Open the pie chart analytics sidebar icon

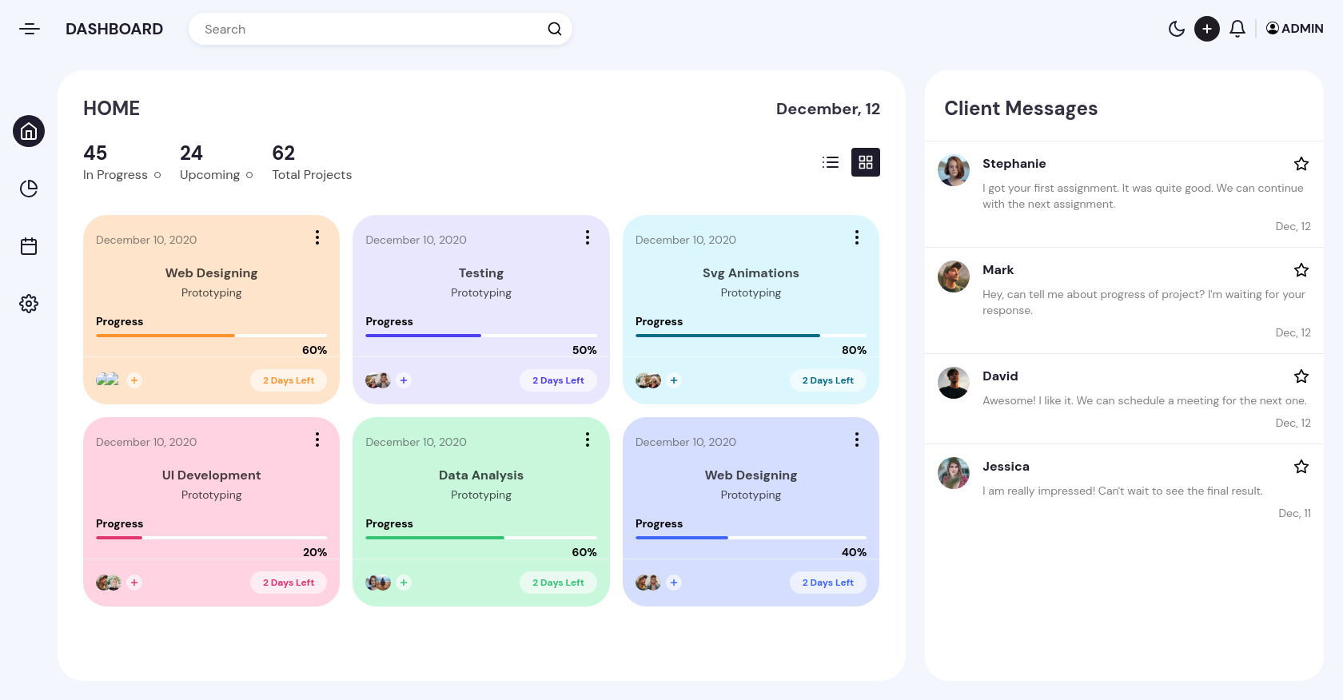tap(29, 189)
